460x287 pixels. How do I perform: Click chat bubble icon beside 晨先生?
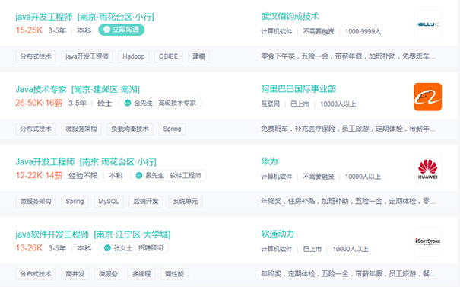[x=139, y=176]
